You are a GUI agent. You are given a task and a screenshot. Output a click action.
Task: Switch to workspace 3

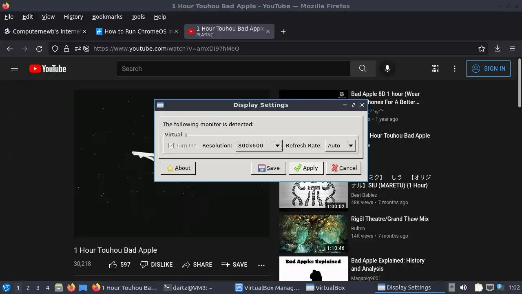click(38, 288)
